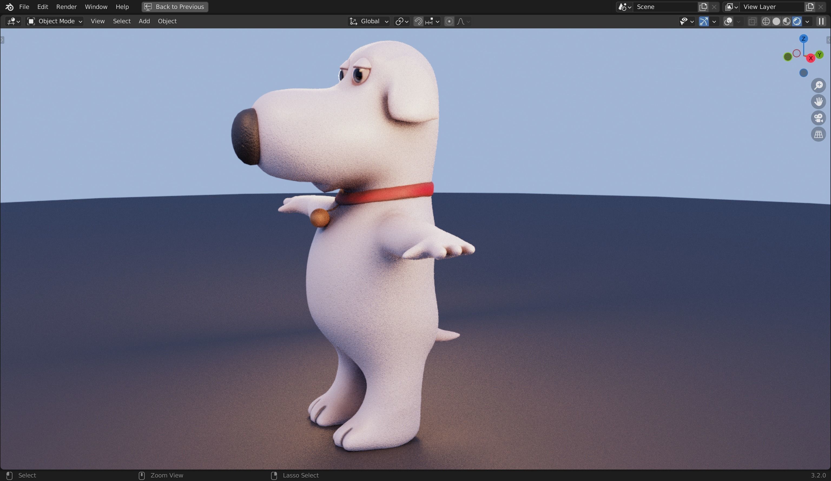Click the Y axis on the navigation gizmo

(819, 55)
